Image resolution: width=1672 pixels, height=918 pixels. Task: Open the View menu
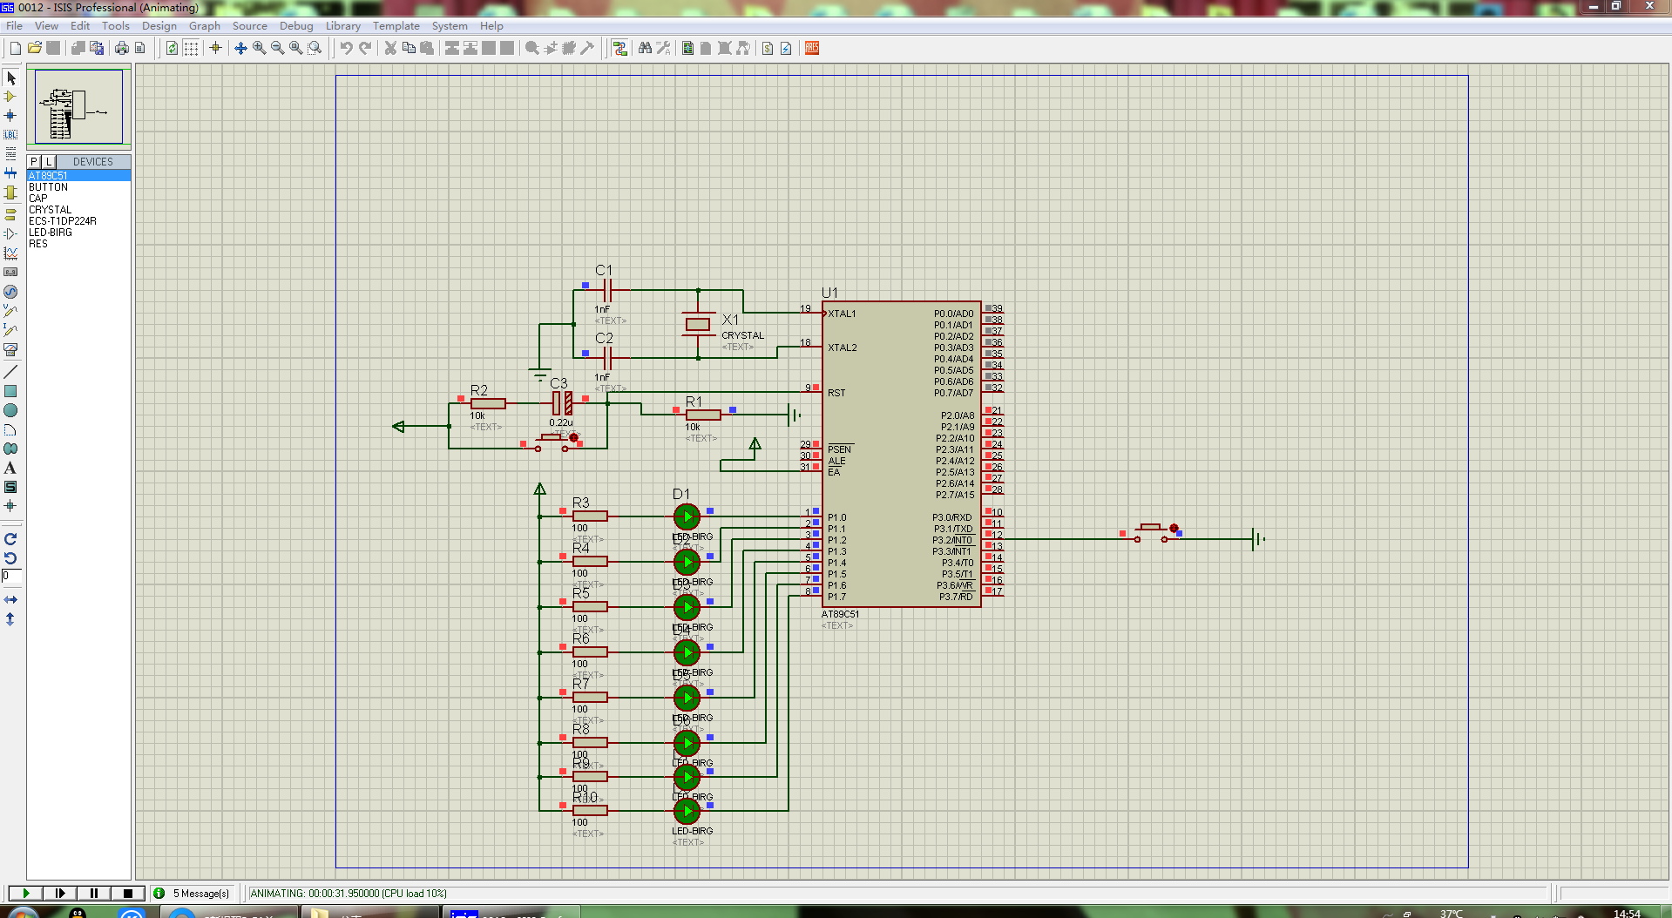[46, 26]
